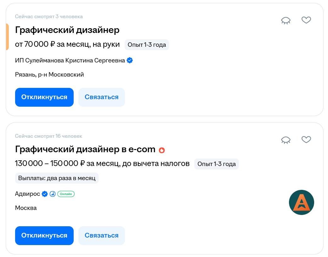Viewport: 328px width, 257px height.
Task: Click the verified checkmark next to Адвирос
Action: click(44, 194)
